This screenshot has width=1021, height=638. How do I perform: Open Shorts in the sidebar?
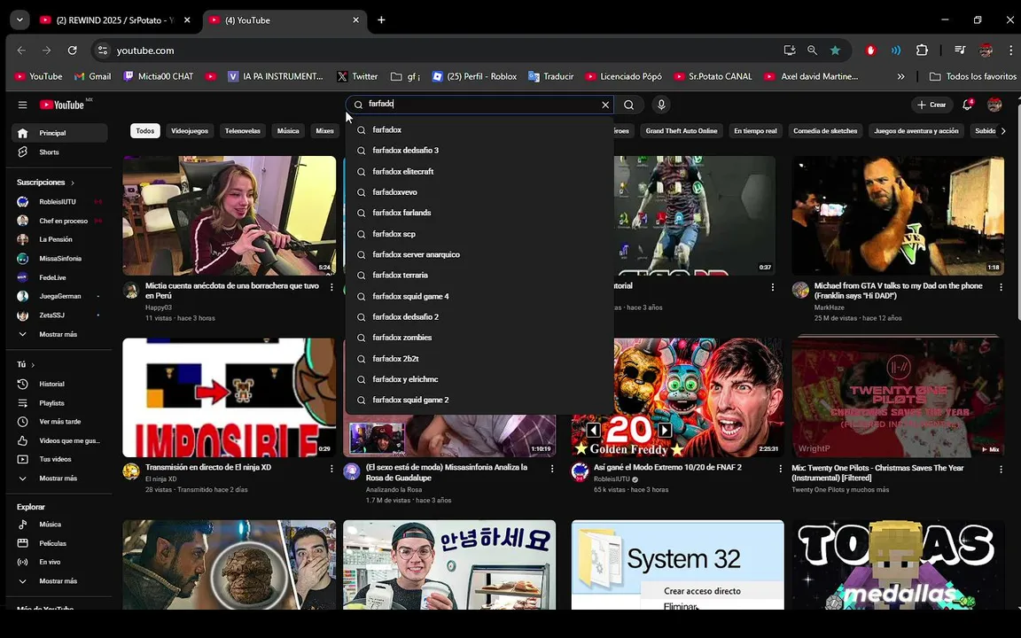(x=59, y=152)
